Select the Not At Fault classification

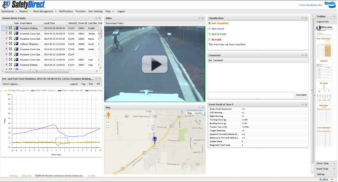(x=209, y=33)
